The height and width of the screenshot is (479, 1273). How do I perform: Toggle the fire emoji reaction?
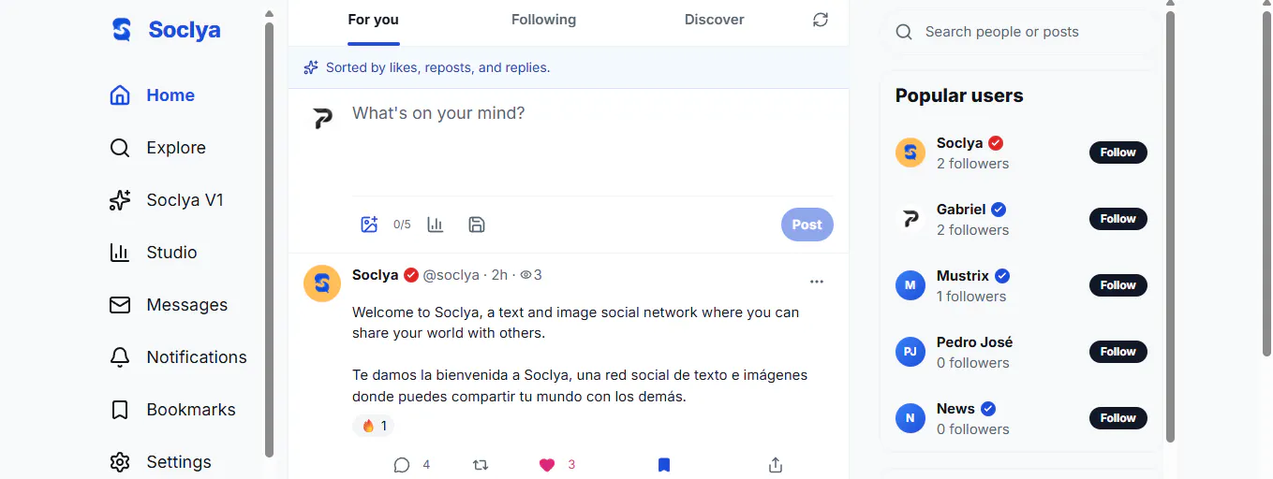(374, 426)
